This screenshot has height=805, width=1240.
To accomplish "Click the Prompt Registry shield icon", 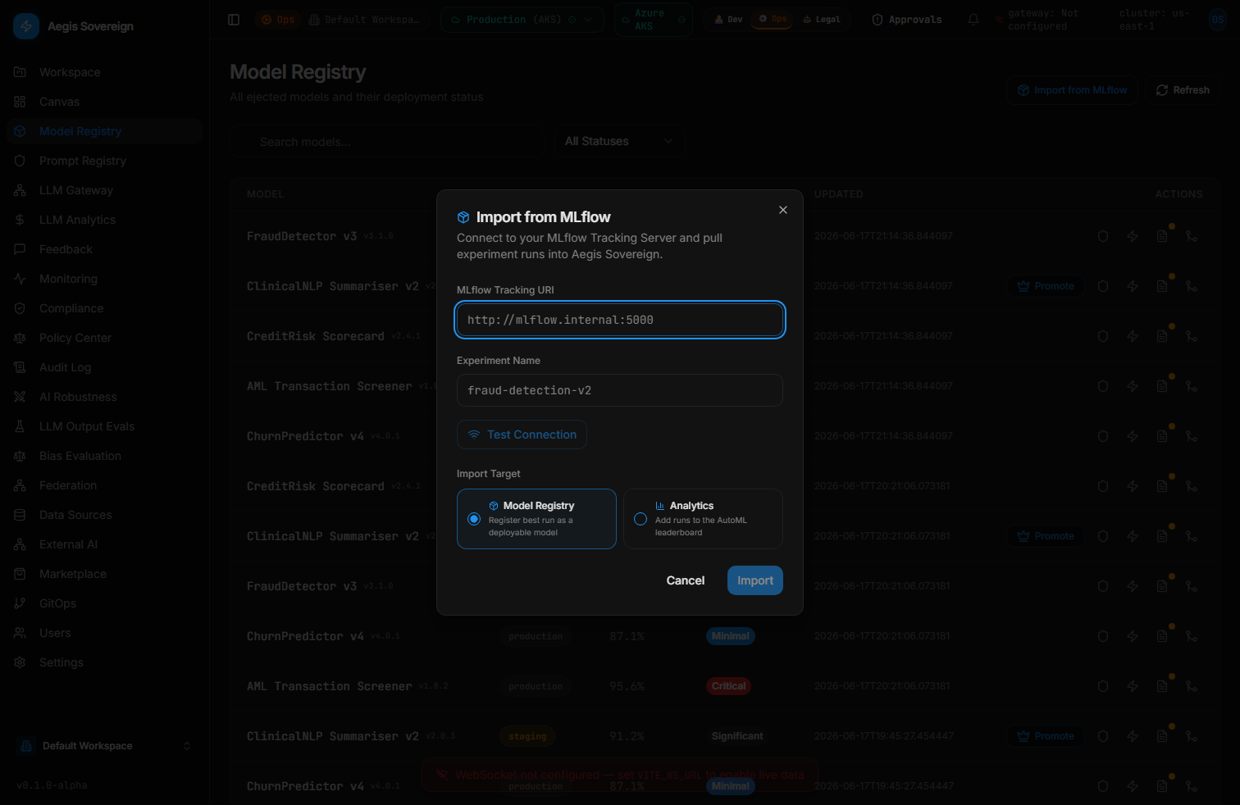I will click(20, 161).
